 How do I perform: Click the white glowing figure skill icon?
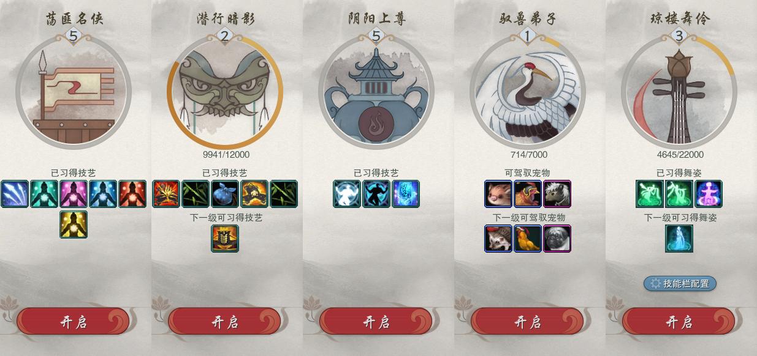tap(347, 194)
